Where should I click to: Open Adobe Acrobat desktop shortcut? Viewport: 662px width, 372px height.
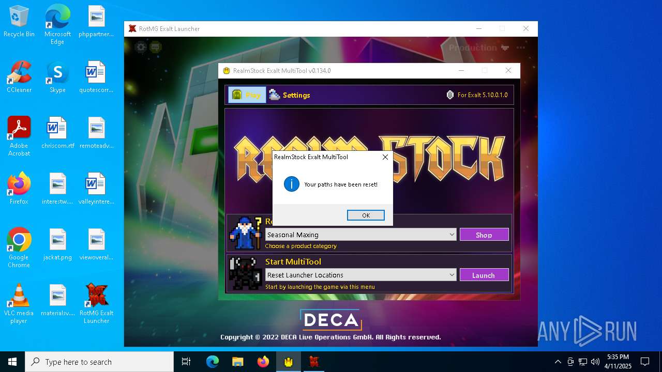[19, 136]
